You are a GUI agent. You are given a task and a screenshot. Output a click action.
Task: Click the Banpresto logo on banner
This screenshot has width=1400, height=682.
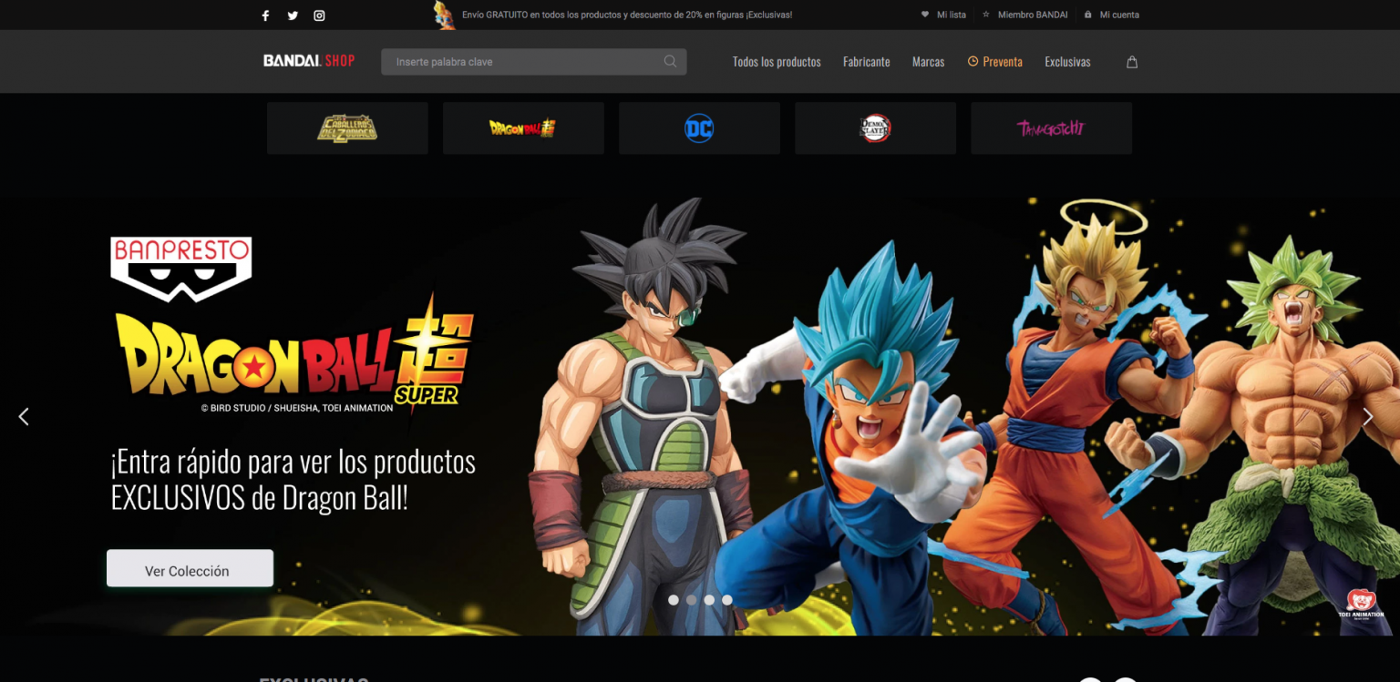(180, 269)
